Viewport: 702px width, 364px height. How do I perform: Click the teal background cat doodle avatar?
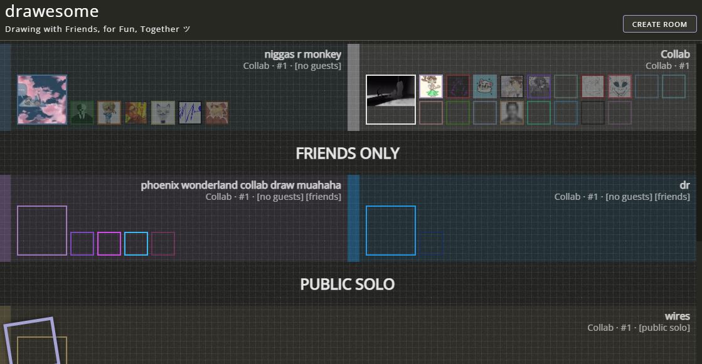point(485,86)
